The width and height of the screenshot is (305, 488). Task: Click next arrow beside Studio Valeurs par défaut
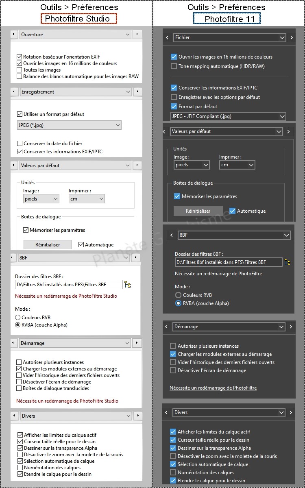pyautogui.click(x=137, y=166)
